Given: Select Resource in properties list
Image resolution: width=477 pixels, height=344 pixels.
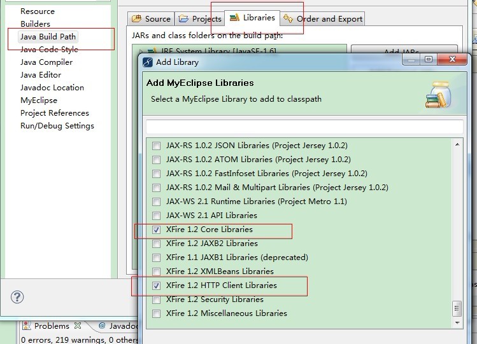Looking at the screenshot, I should (38, 11).
